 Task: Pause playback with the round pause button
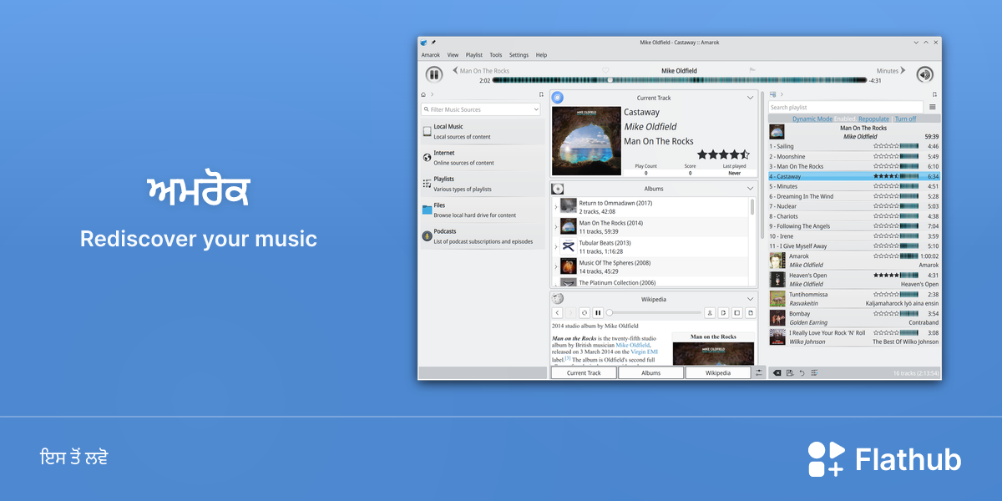[433, 74]
